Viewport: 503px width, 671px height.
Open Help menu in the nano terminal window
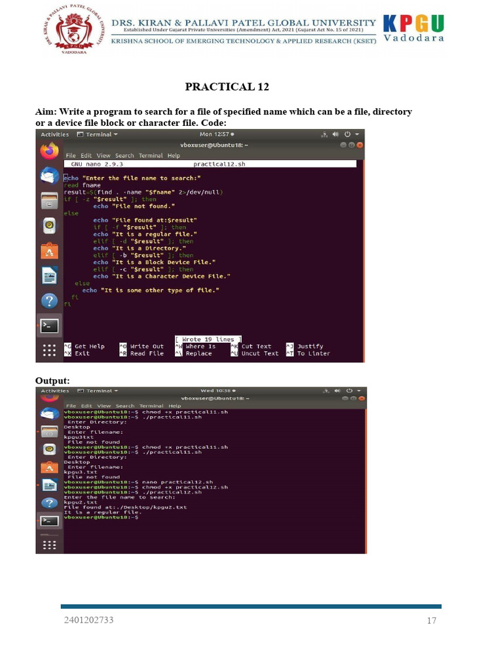pyautogui.click(x=174, y=155)
